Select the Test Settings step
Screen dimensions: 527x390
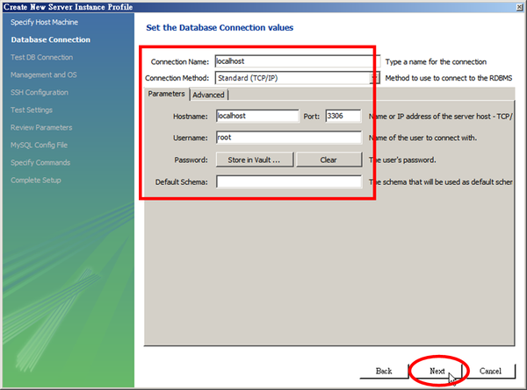tap(32, 110)
